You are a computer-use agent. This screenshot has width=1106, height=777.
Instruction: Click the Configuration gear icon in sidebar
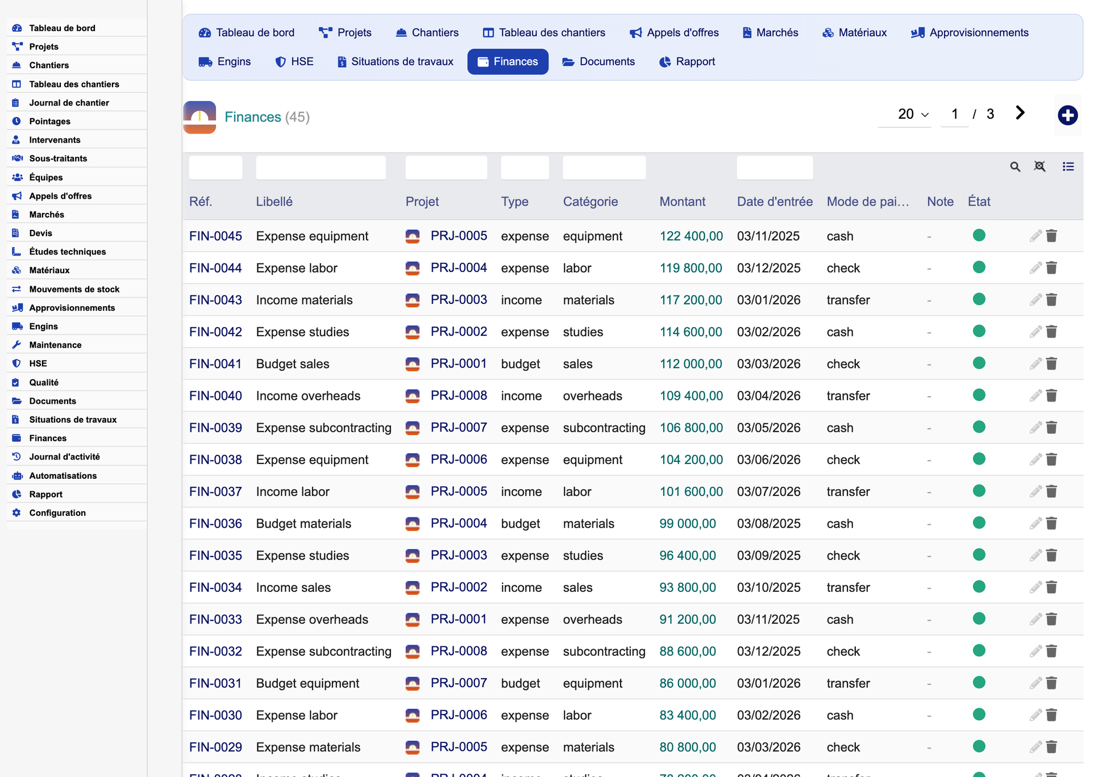[x=16, y=512]
